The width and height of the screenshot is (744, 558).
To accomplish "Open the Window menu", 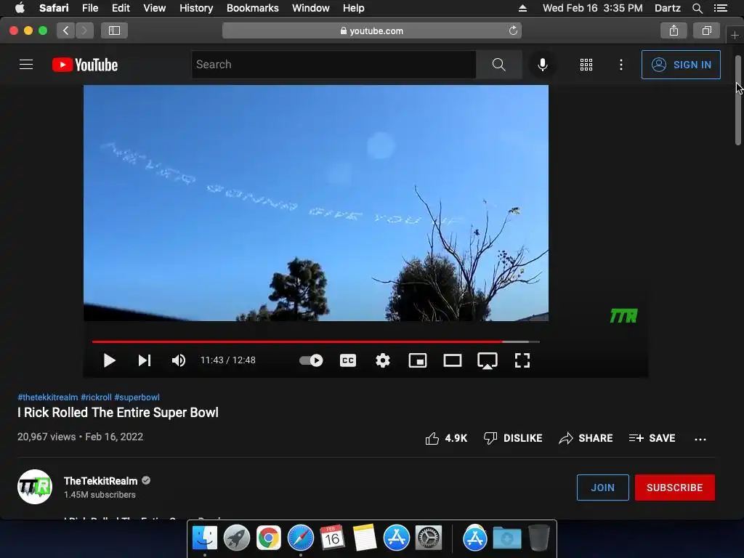I will coord(311,8).
